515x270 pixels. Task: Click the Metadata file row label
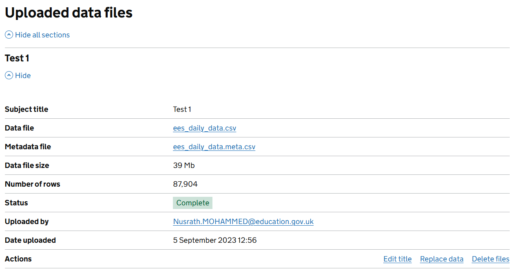click(28, 147)
